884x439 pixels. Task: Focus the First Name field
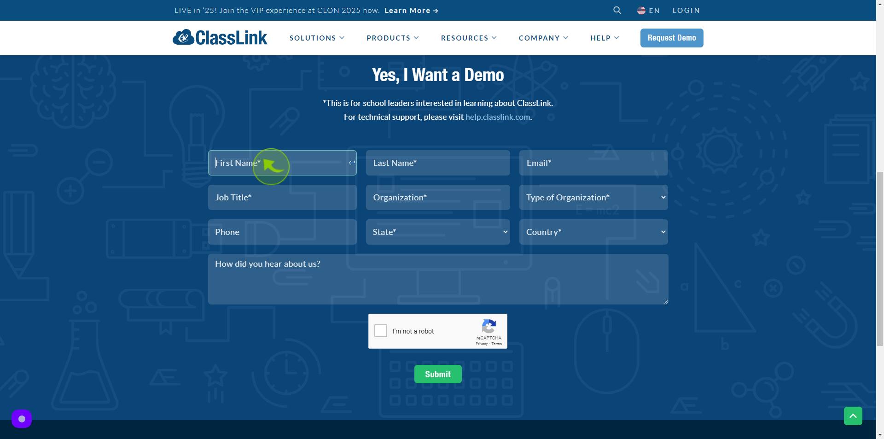[x=282, y=163]
